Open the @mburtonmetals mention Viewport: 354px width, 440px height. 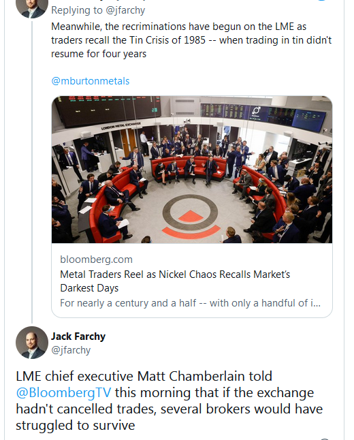91,81
